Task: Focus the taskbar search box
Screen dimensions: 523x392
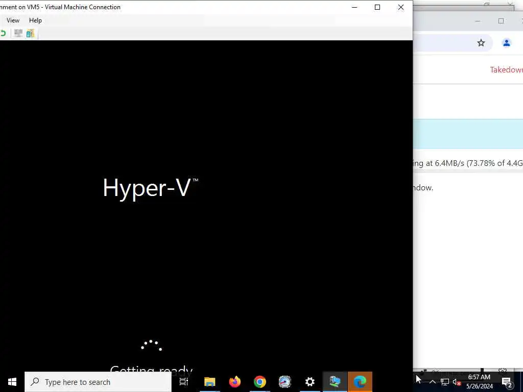Action: coord(98,382)
